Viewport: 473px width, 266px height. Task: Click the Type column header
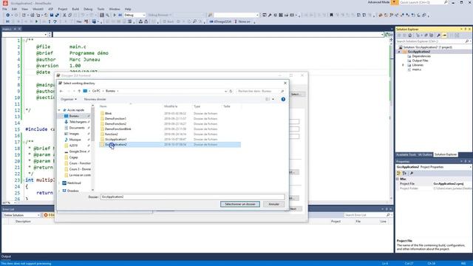pos(197,106)
